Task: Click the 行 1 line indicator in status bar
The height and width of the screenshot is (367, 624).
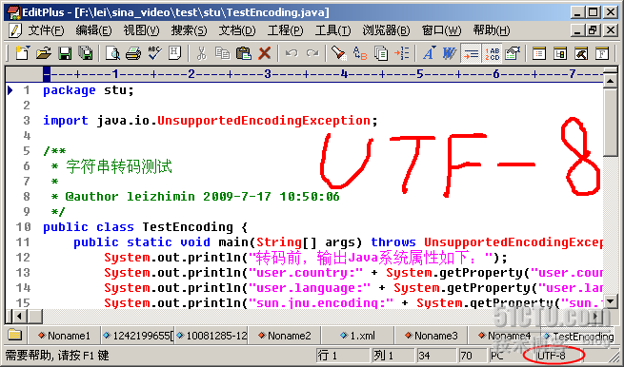Action: (342, 356)
